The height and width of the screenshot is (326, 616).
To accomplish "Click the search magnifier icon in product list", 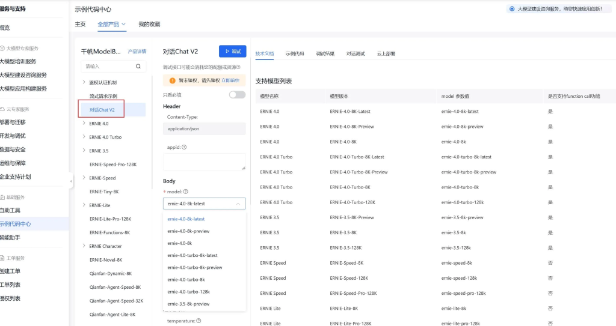I will click(x=138, y=66).
